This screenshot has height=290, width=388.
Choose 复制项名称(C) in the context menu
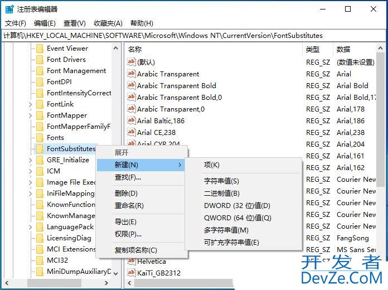[x=140, y=250]
